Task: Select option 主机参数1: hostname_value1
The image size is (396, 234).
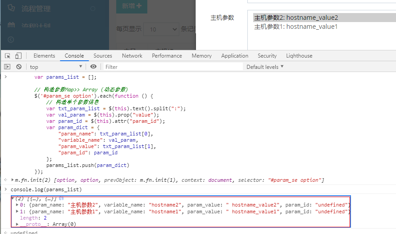Action: pyautogui.click(x=324, y=27)
